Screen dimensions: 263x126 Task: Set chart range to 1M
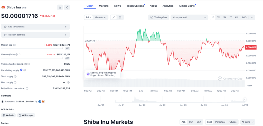coord(224,17)
